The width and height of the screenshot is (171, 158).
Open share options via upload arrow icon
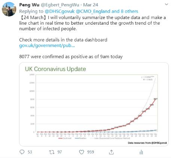111,152
